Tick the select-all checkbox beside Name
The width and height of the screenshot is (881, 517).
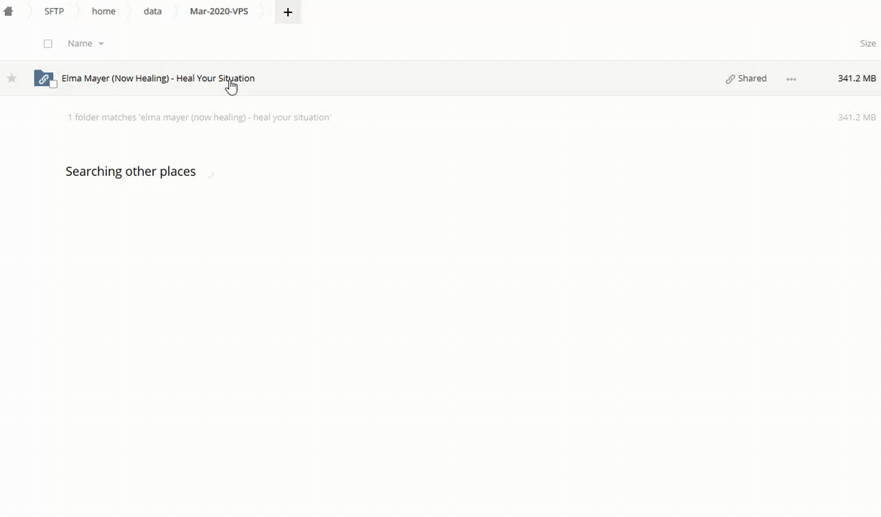click(x=48, y=44)
